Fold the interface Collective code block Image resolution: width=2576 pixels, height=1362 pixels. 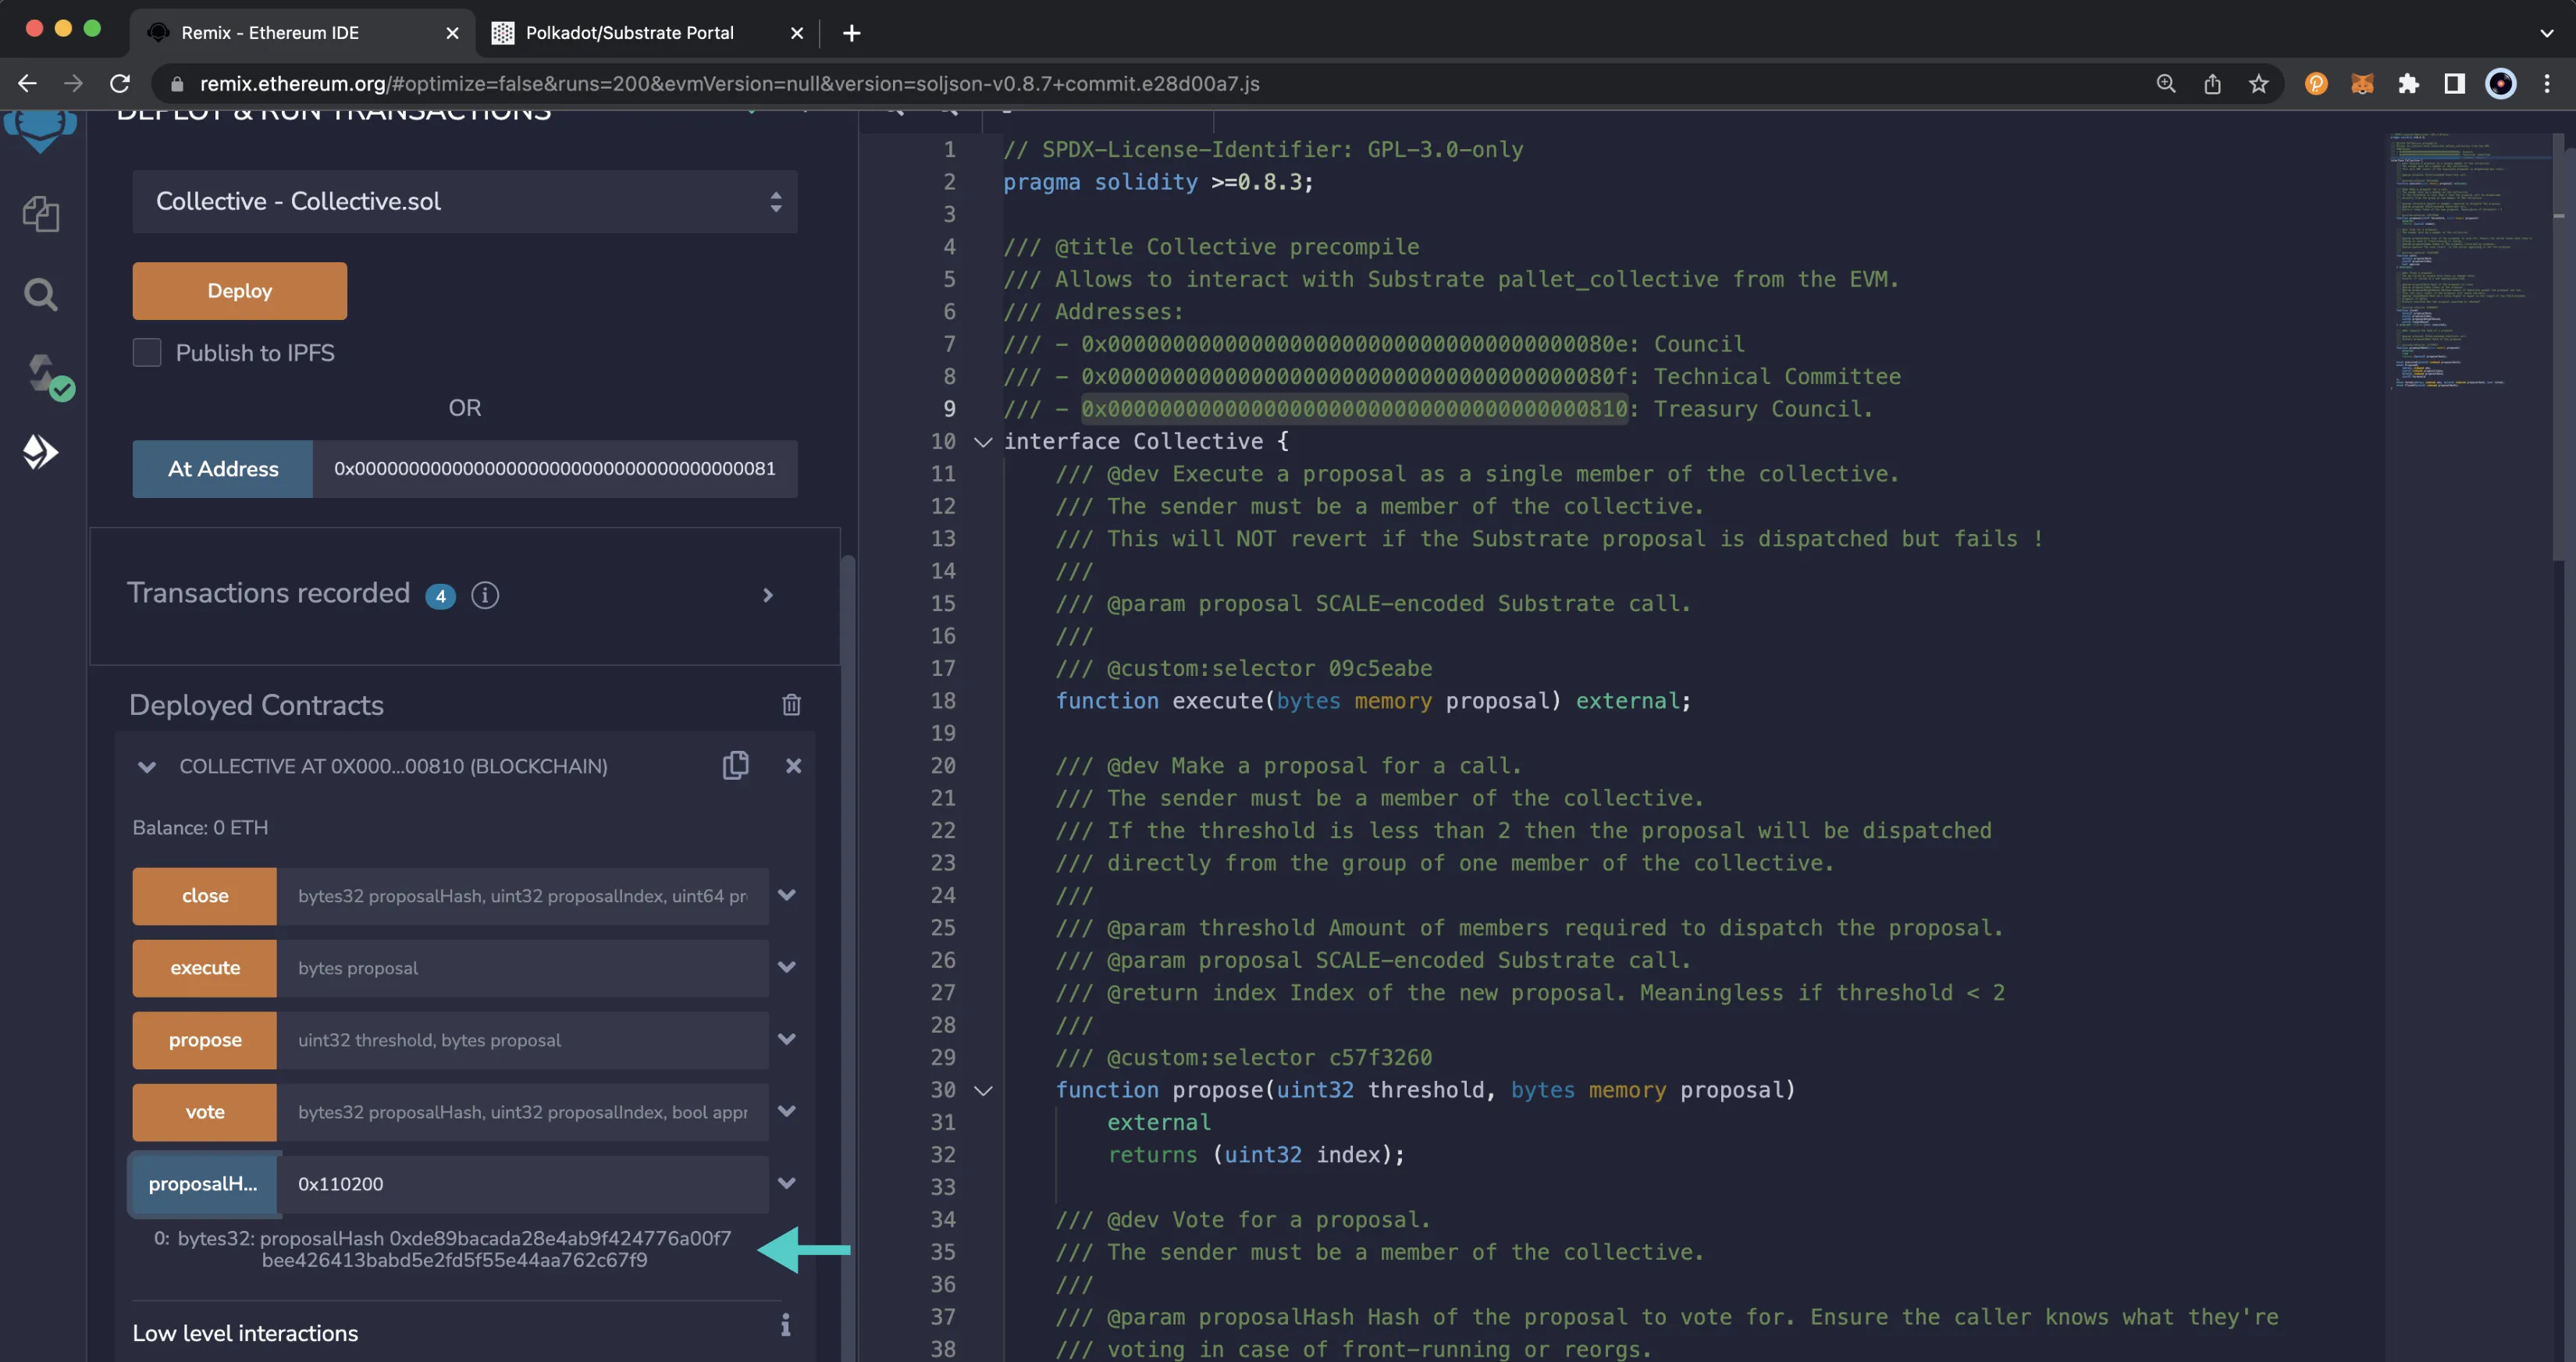pos(983,442)
